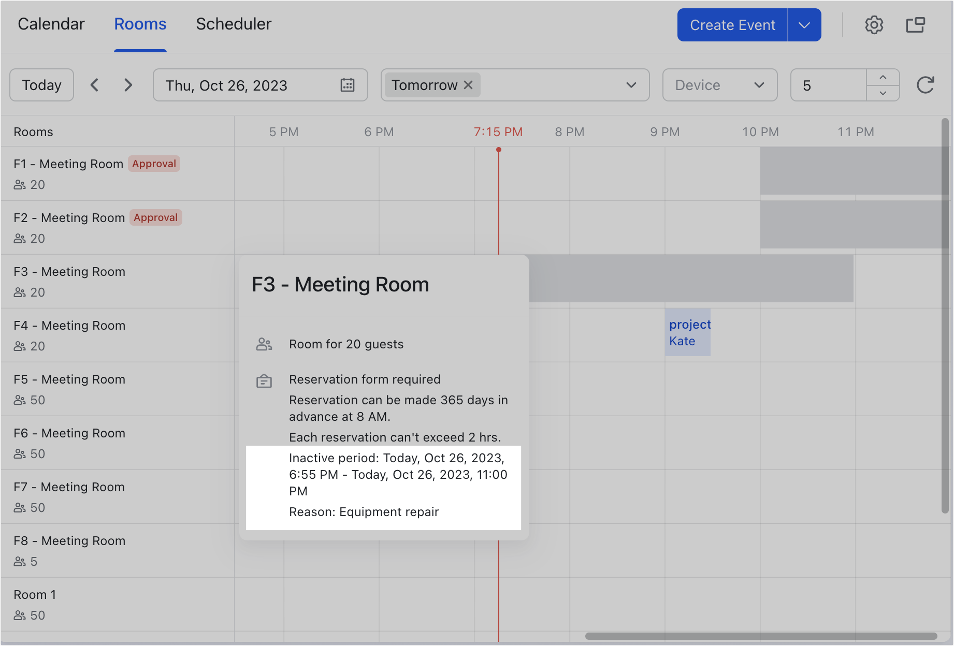Click the guests icon beside F5 Meeting Room
This screenshot has width=954, height=646.
[20, 400]
